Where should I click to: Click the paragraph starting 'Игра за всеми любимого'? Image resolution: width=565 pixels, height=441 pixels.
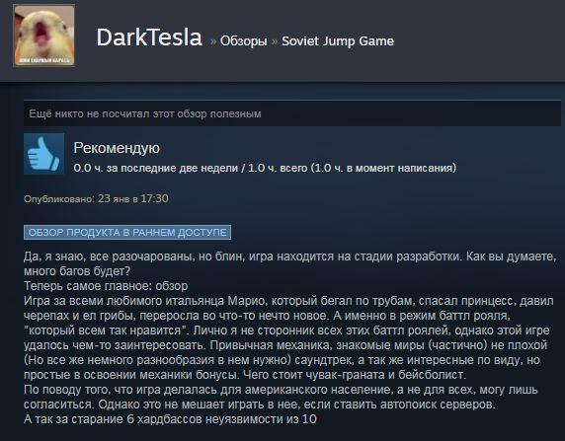pyautogui.click(x=288, y=337)
